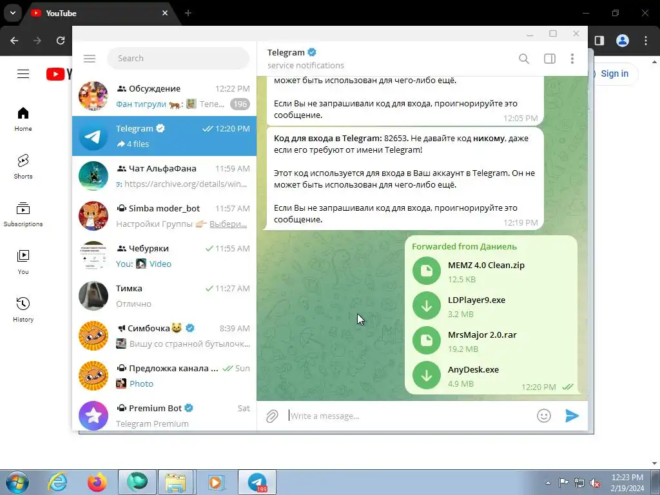Viewport: 660px width, 495px height.
Task: Toggle the browser side panel
Action: click(599, 41)
